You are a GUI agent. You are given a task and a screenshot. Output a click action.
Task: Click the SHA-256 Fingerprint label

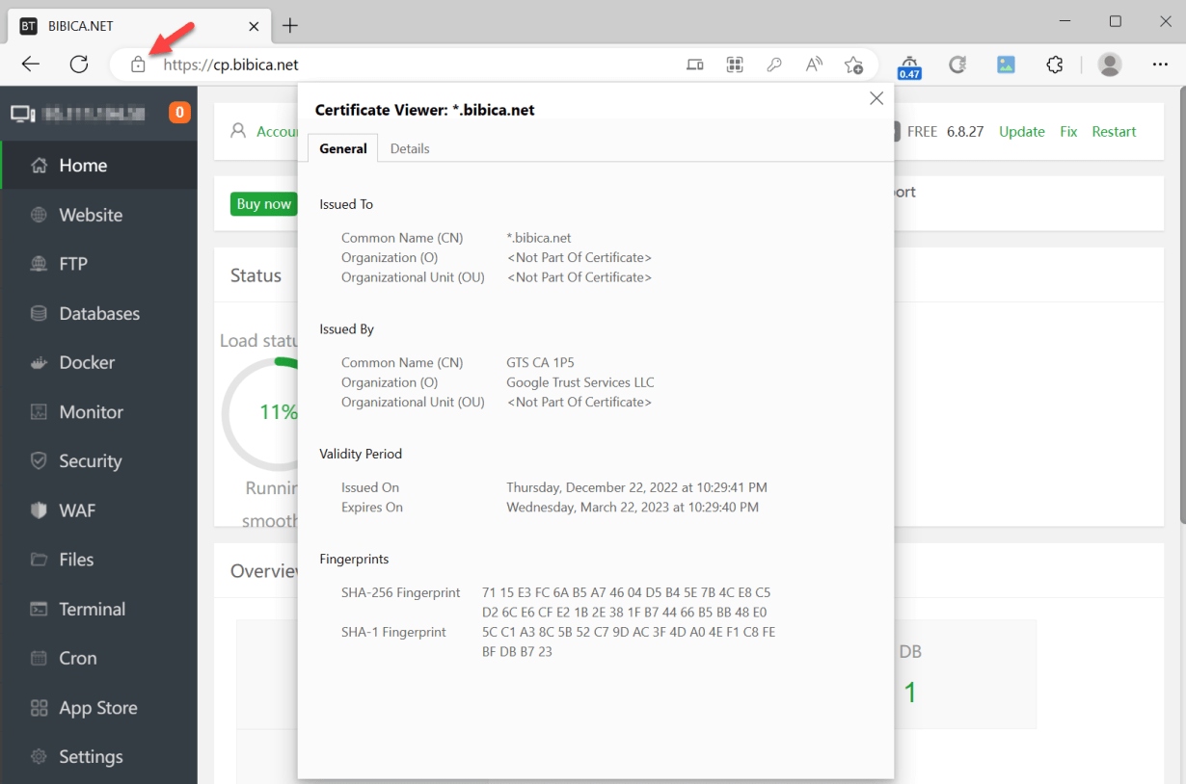401,592
